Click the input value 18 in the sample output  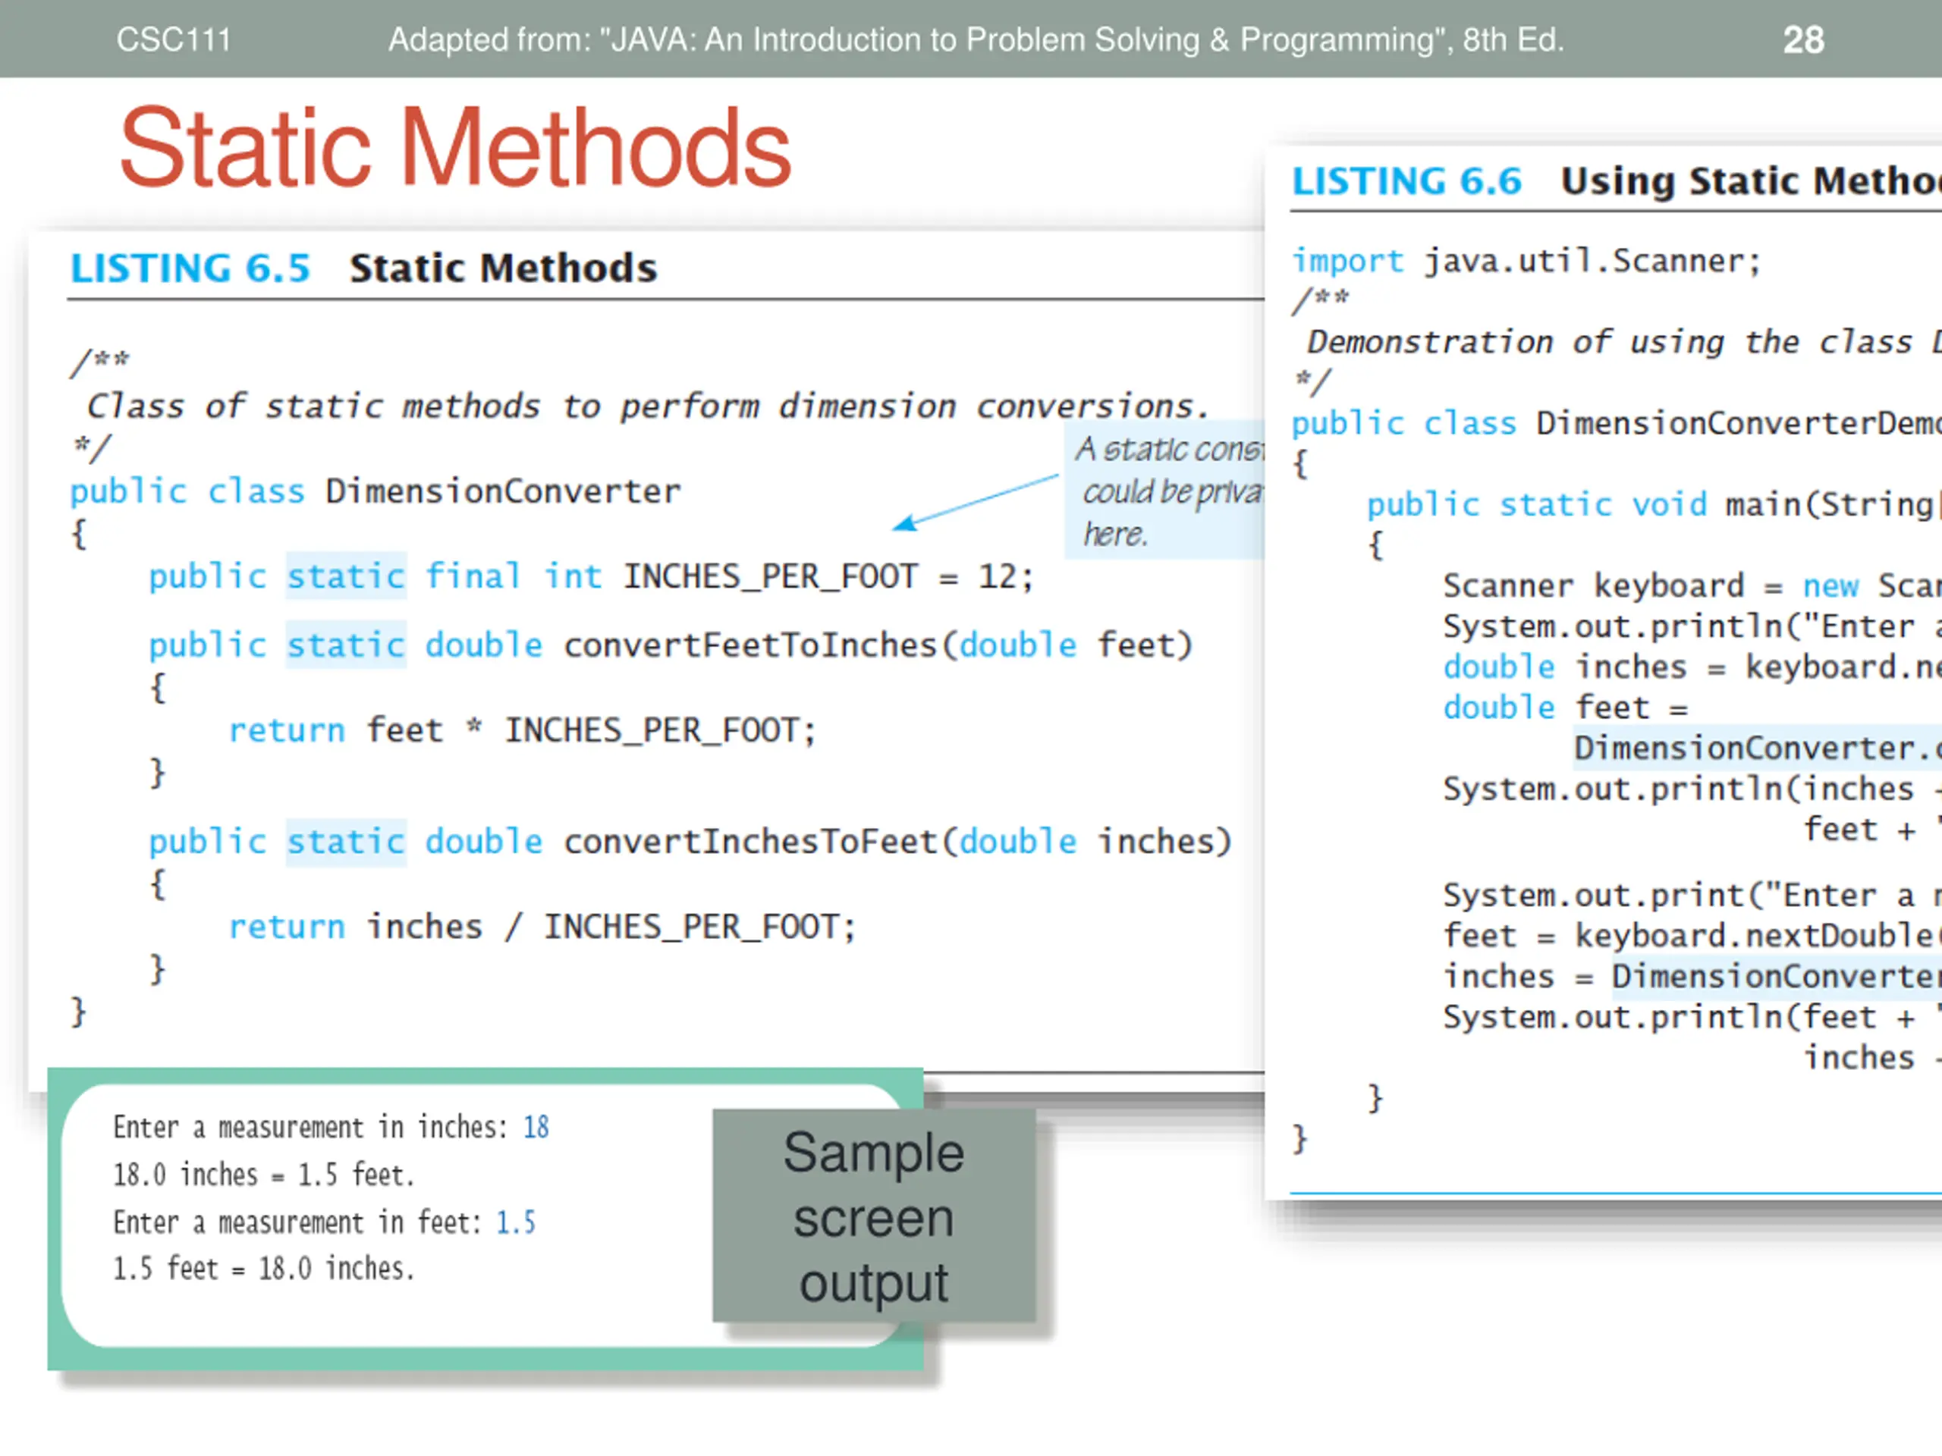[x=536, y=1127]
